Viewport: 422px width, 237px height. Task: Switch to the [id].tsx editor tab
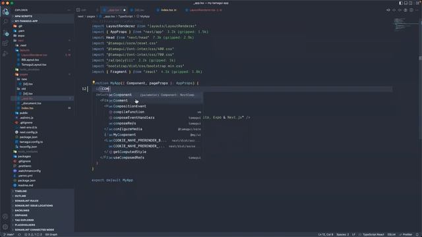click(x=139, y=10)
